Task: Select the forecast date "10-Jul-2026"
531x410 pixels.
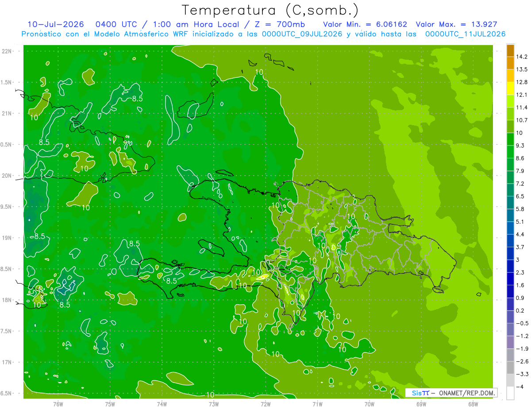Action: click(x=55, y=24)
